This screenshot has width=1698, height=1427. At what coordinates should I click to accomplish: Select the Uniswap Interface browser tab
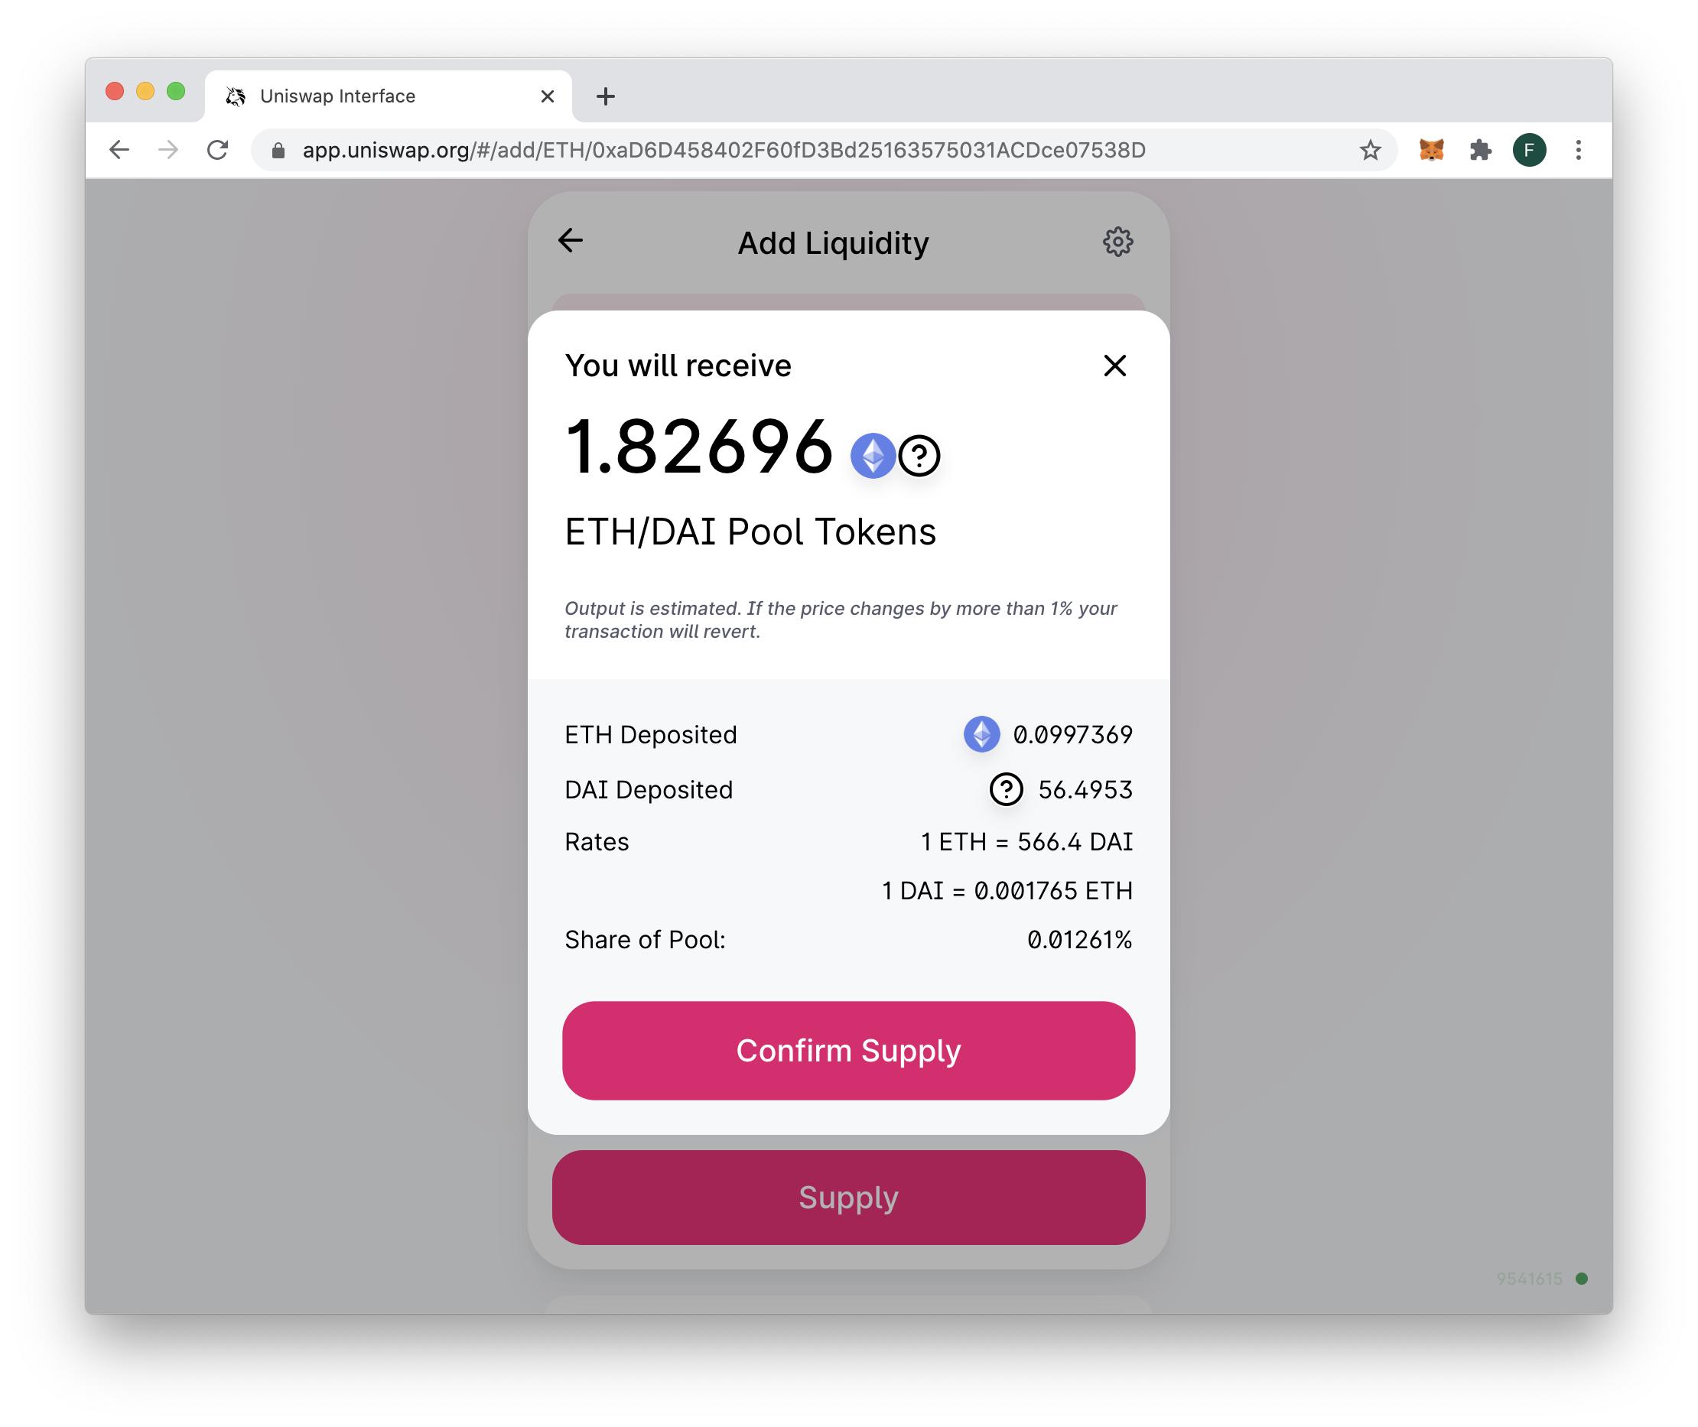pyautogui.click(x=380, y=96)
